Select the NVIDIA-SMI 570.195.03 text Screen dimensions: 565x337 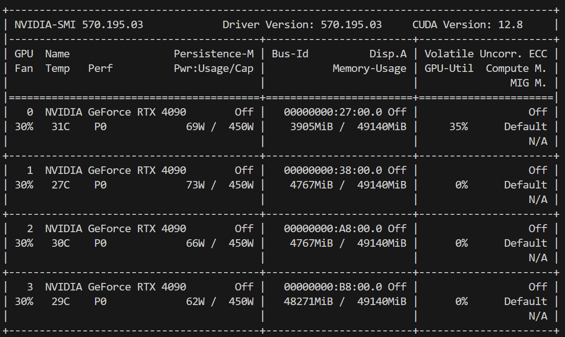79,25
